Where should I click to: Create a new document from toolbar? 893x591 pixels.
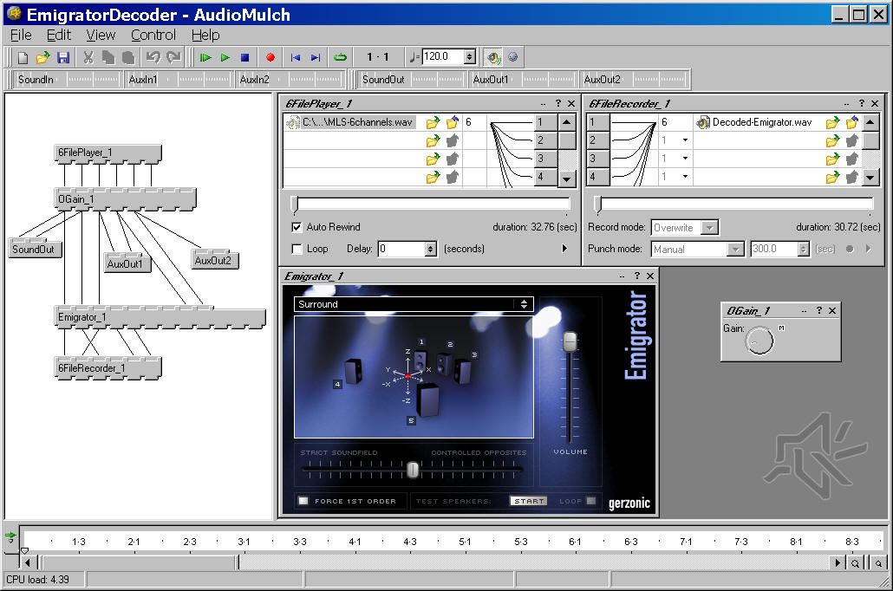coord(23,57)
